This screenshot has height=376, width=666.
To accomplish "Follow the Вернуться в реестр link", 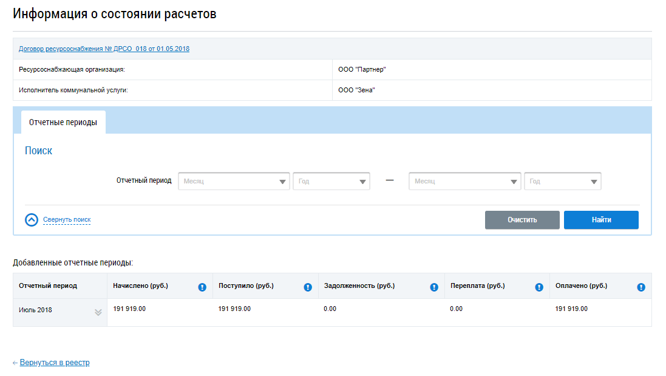I will point(55,363).
